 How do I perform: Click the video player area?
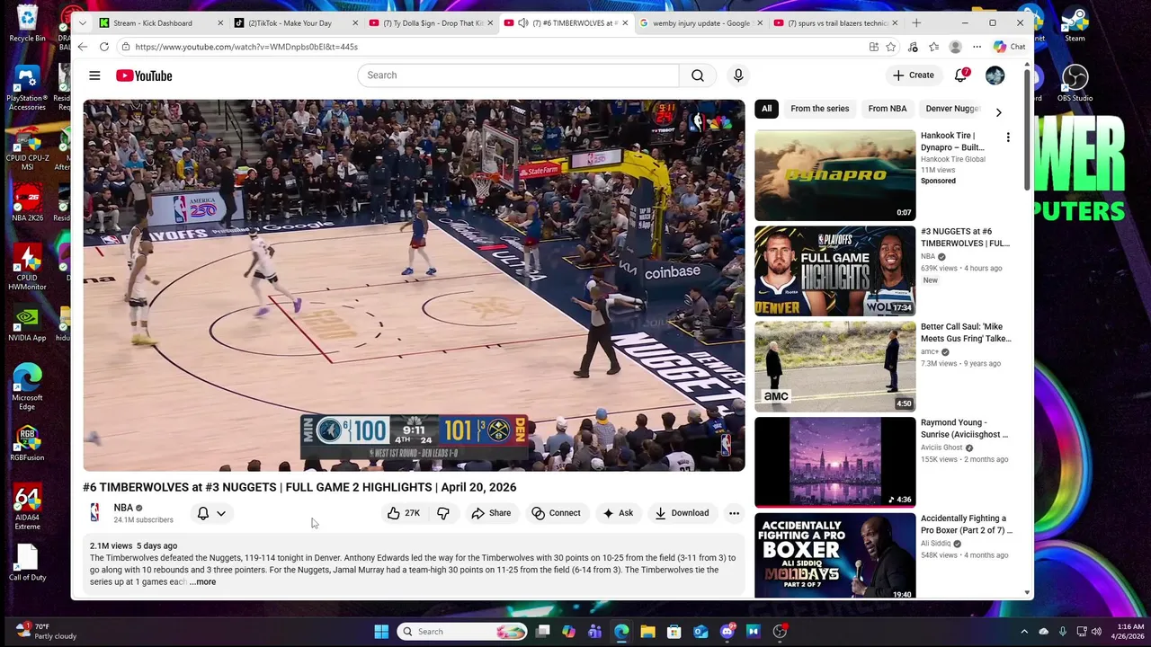(414, 285)
